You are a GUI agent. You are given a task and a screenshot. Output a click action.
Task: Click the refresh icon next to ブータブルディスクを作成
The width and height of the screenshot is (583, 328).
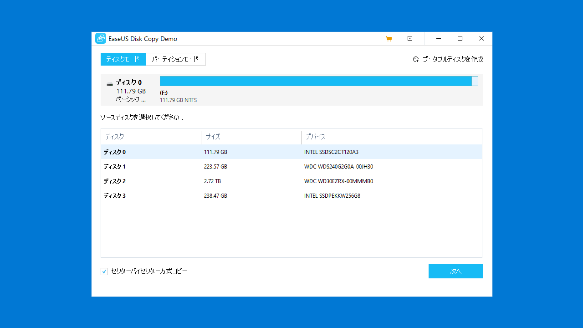tap(416, 59)
